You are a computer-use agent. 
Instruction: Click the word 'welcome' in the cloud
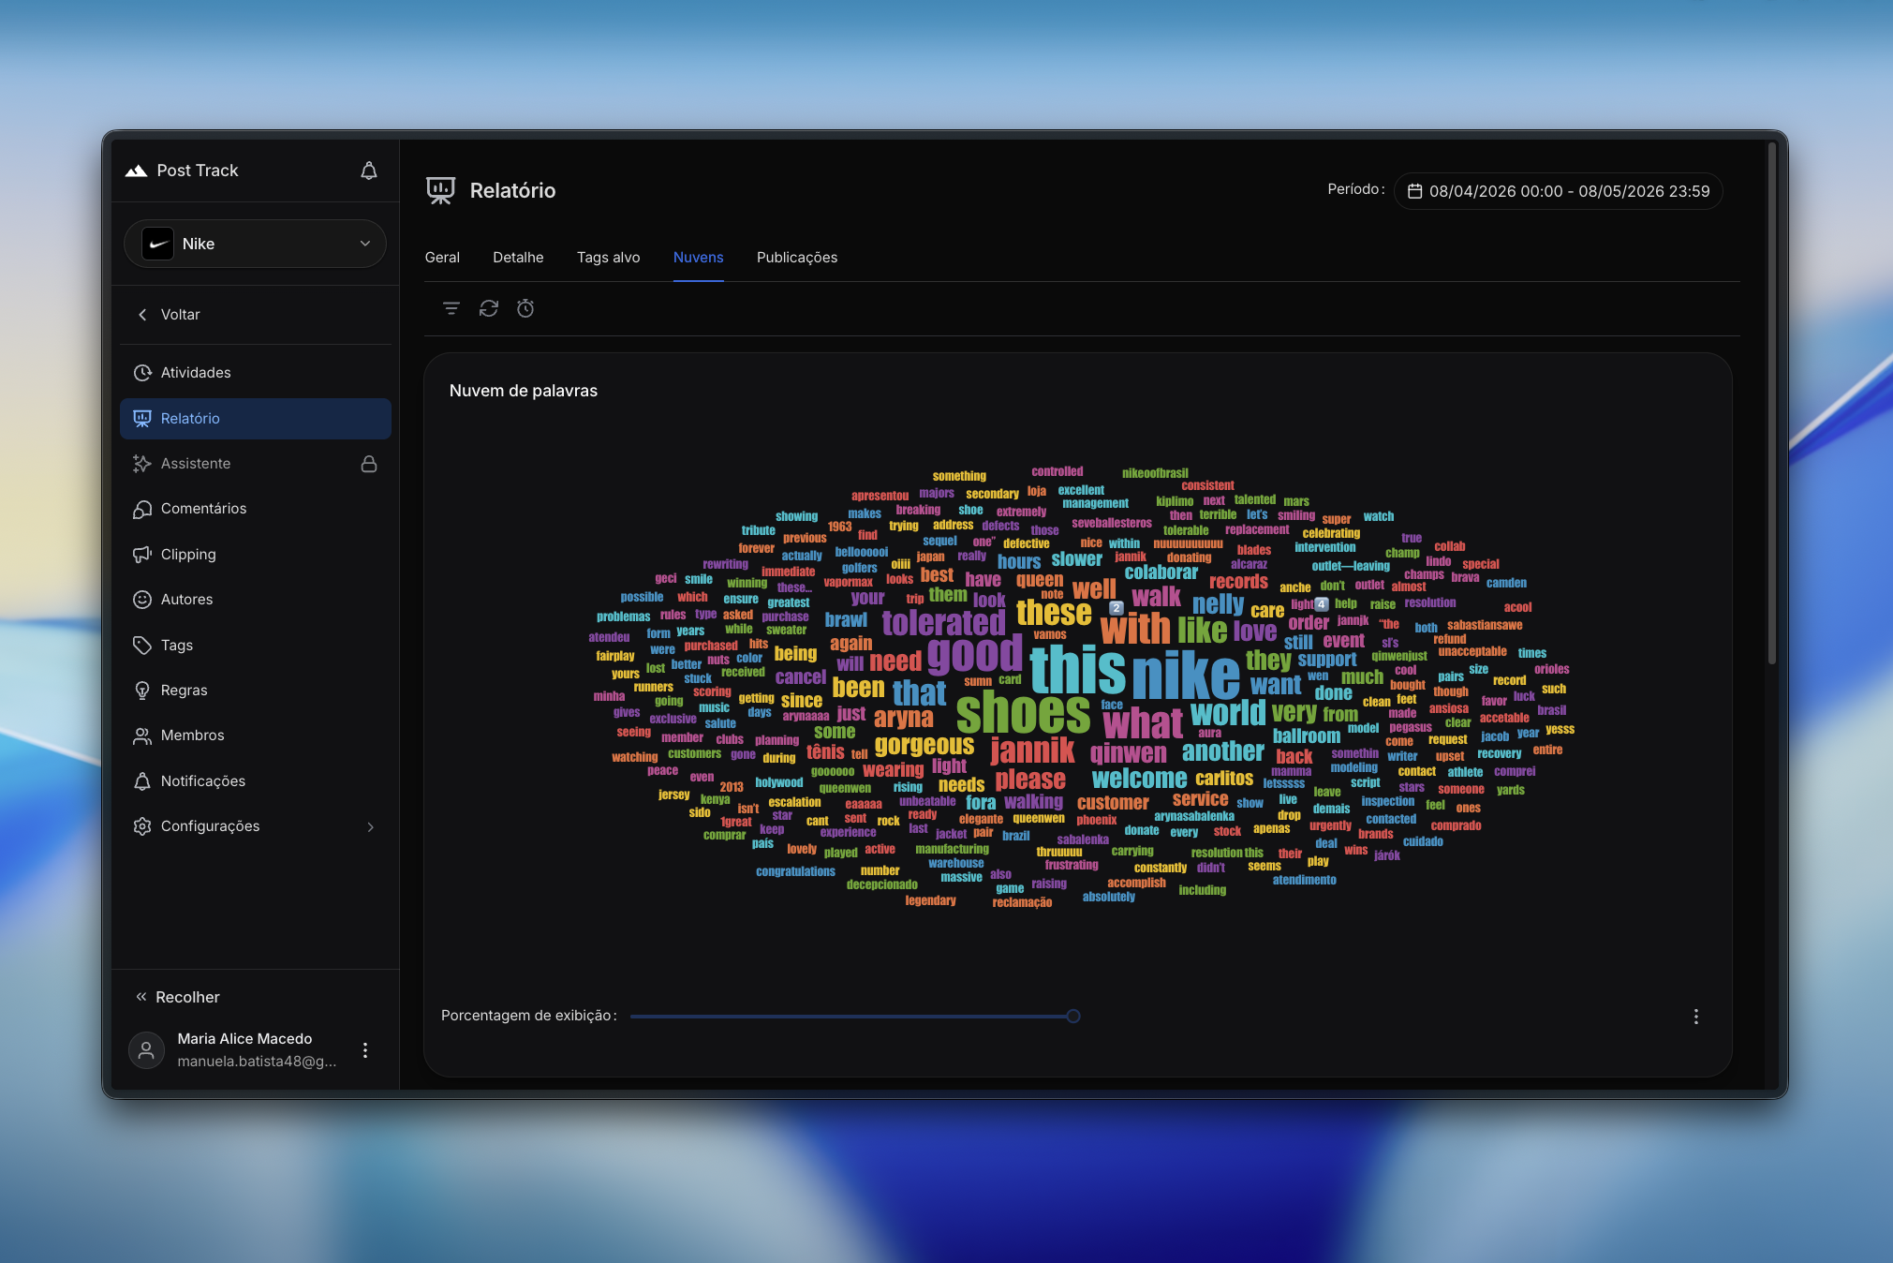coord(1139,779)
